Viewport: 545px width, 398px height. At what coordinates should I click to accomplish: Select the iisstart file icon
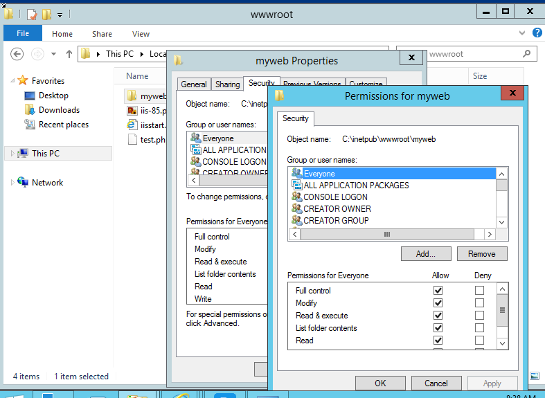click(x=132, y=125)
